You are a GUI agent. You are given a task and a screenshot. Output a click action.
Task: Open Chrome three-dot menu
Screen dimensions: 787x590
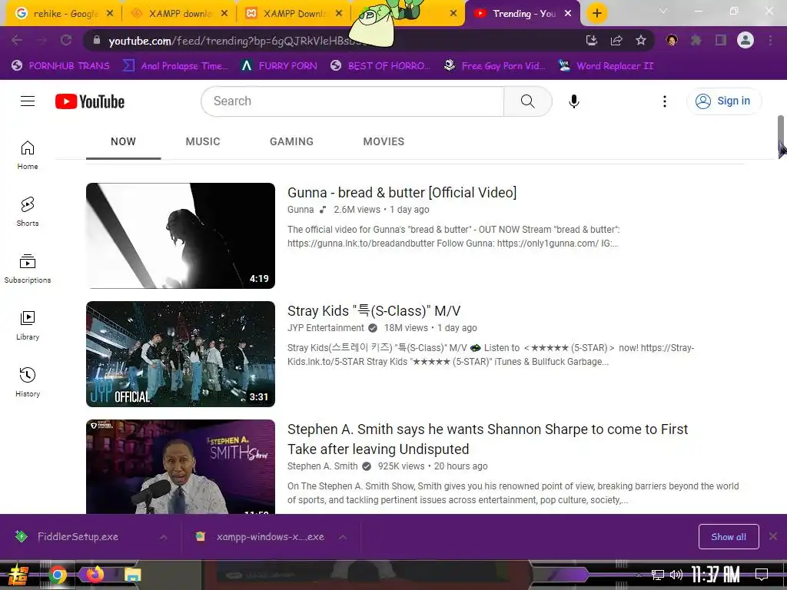[x=770, y=40]
